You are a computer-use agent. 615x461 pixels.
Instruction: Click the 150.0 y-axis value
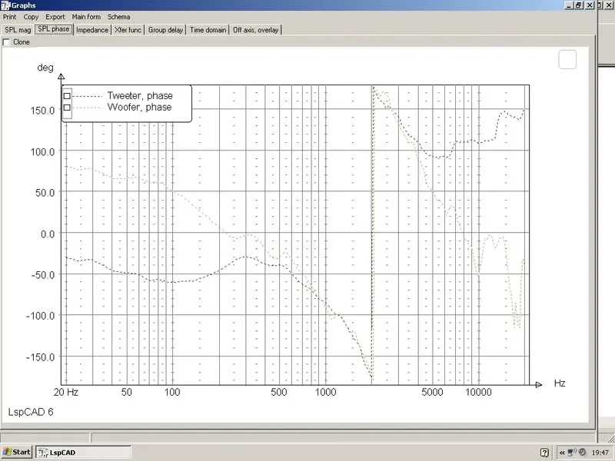pos(42,111)
